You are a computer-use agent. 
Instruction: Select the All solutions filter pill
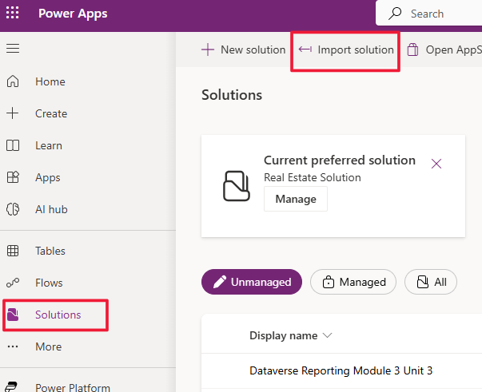[431, 282]
